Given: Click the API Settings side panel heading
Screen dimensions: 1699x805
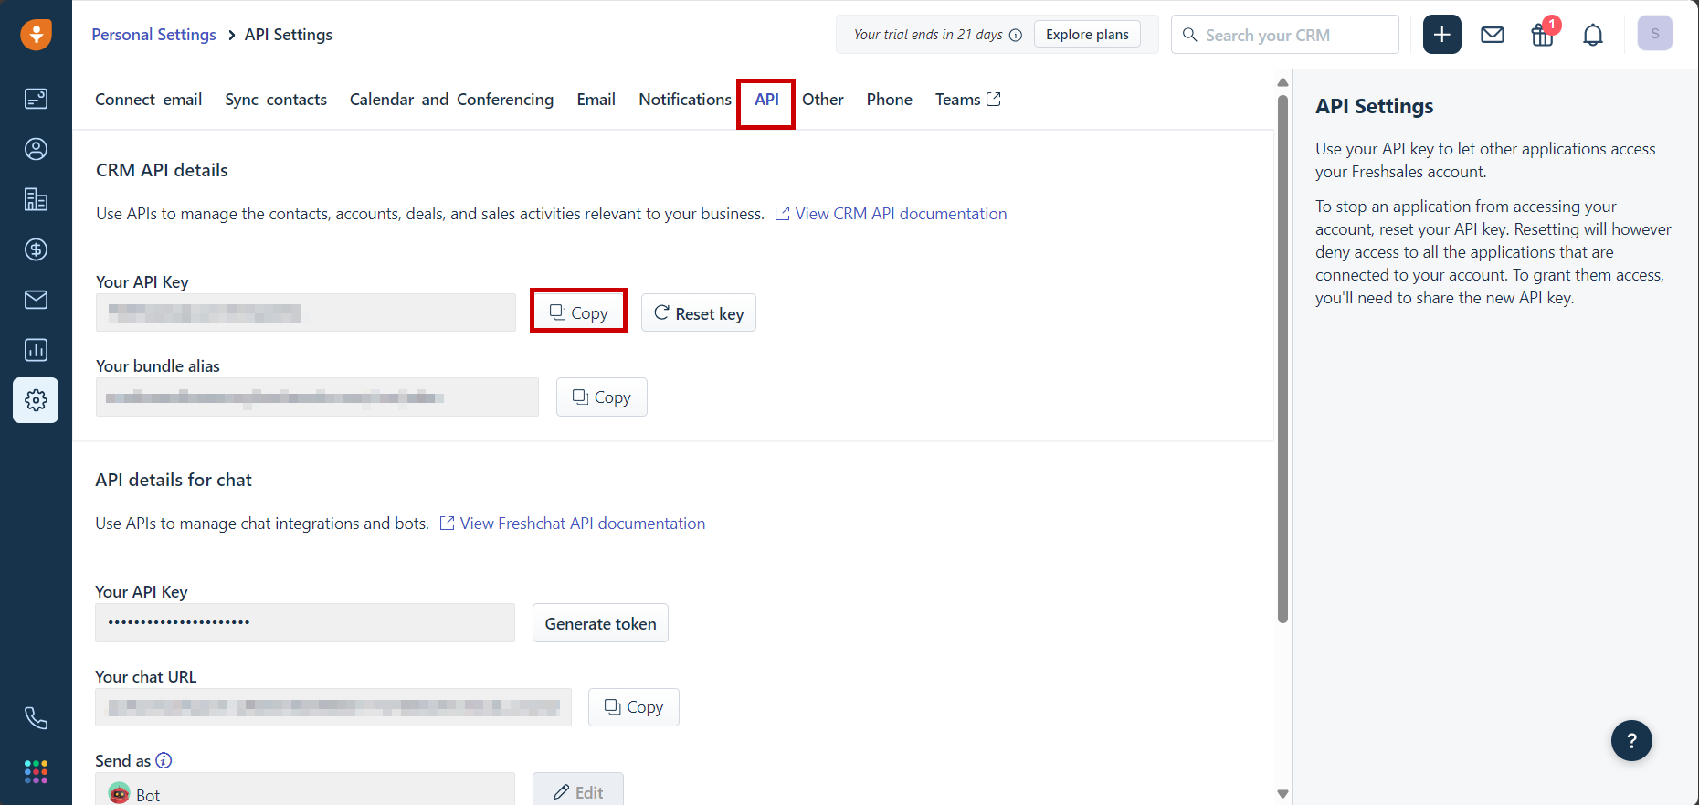Looking at the screenshot, I should tap(1374, 106).
